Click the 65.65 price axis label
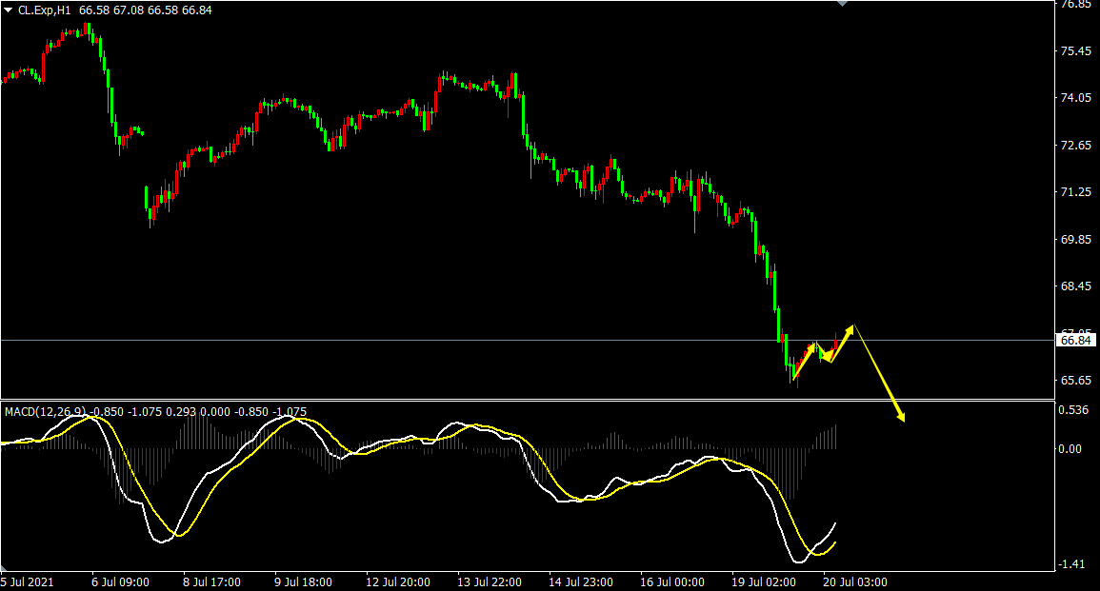Image resolution: width=1100 pixels, height=591 pixels. pyautogui.click(x=1076, y=380)
